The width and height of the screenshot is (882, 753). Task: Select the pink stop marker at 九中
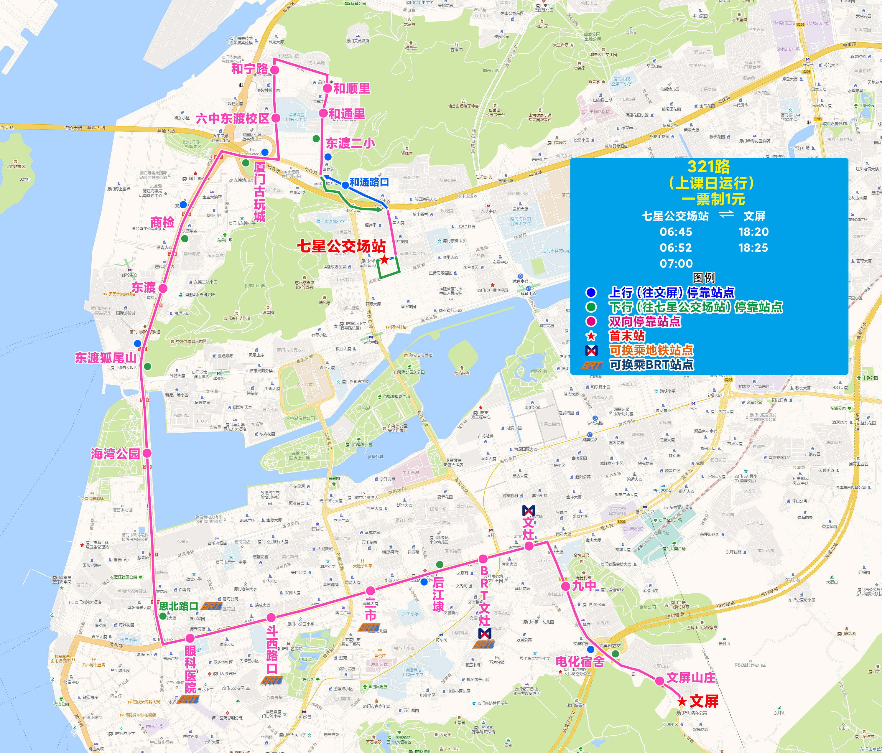click(565, 586)
